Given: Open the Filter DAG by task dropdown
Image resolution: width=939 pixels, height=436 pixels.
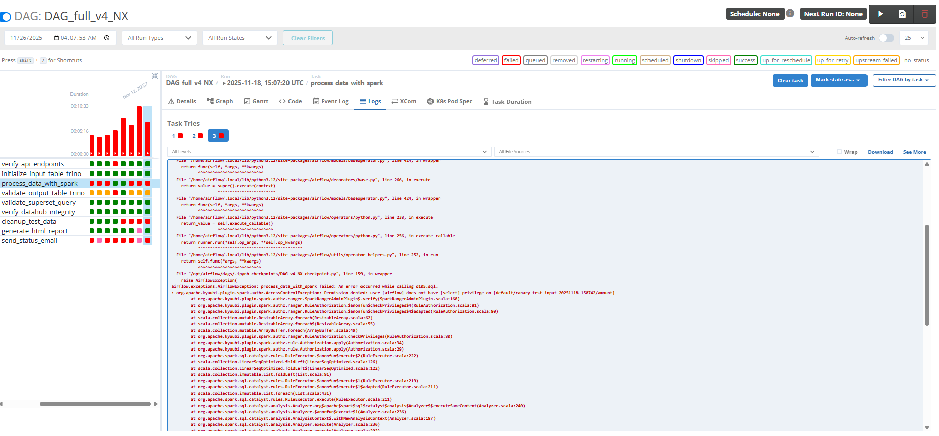Looking at the screenshot, I should click(904, 80).
